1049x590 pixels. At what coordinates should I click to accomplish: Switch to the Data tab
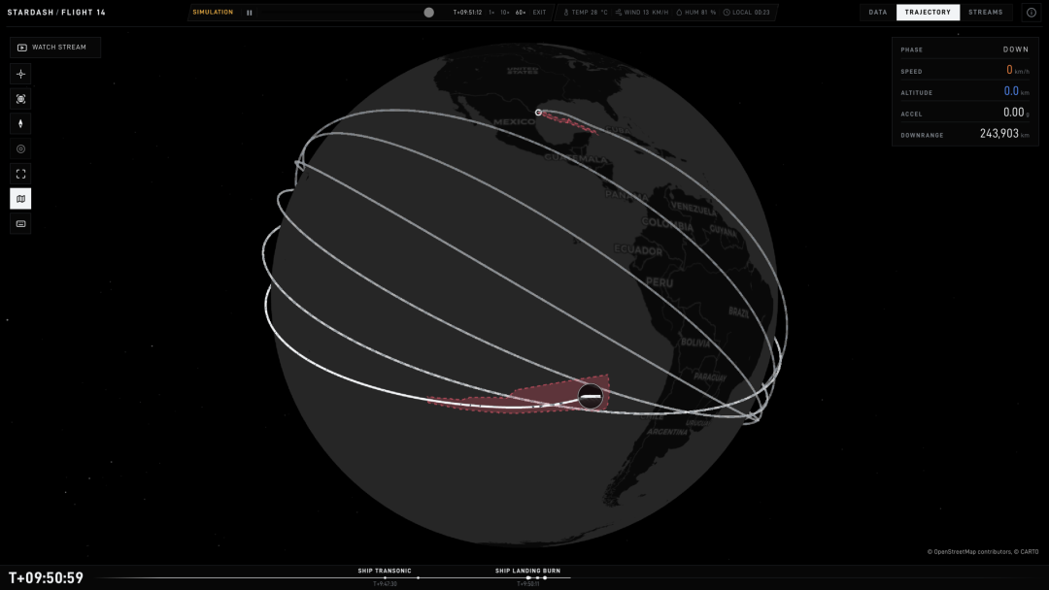tap(878, 12)
